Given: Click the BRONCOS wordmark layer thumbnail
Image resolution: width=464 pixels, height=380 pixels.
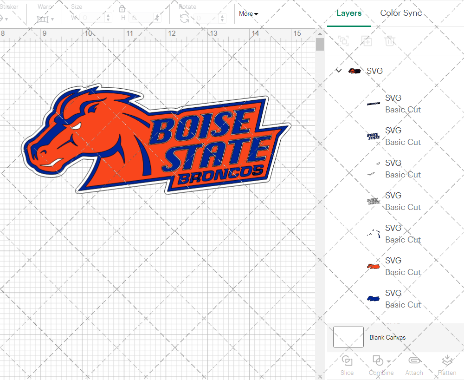Looking at the screenshot, I should click(373, 104).
